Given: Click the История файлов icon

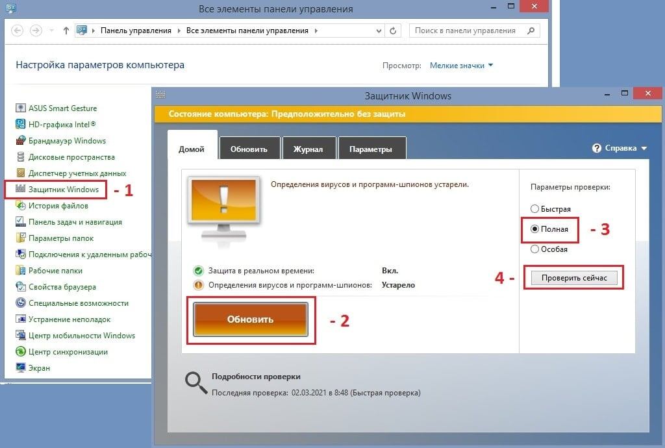Looking at the screenshot, I should [x=20, y=206].
